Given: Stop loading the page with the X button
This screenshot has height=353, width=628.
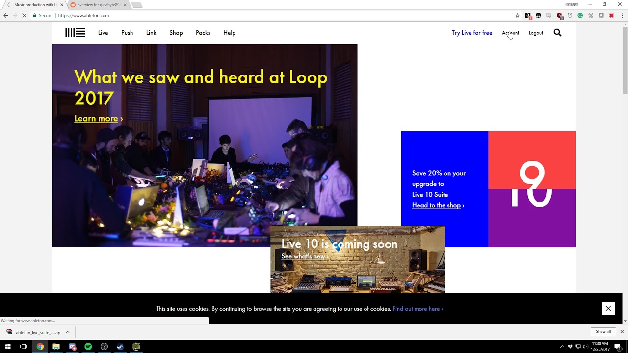Looking at the screenshot, I should pyautogui.click(x=24, y=16).
